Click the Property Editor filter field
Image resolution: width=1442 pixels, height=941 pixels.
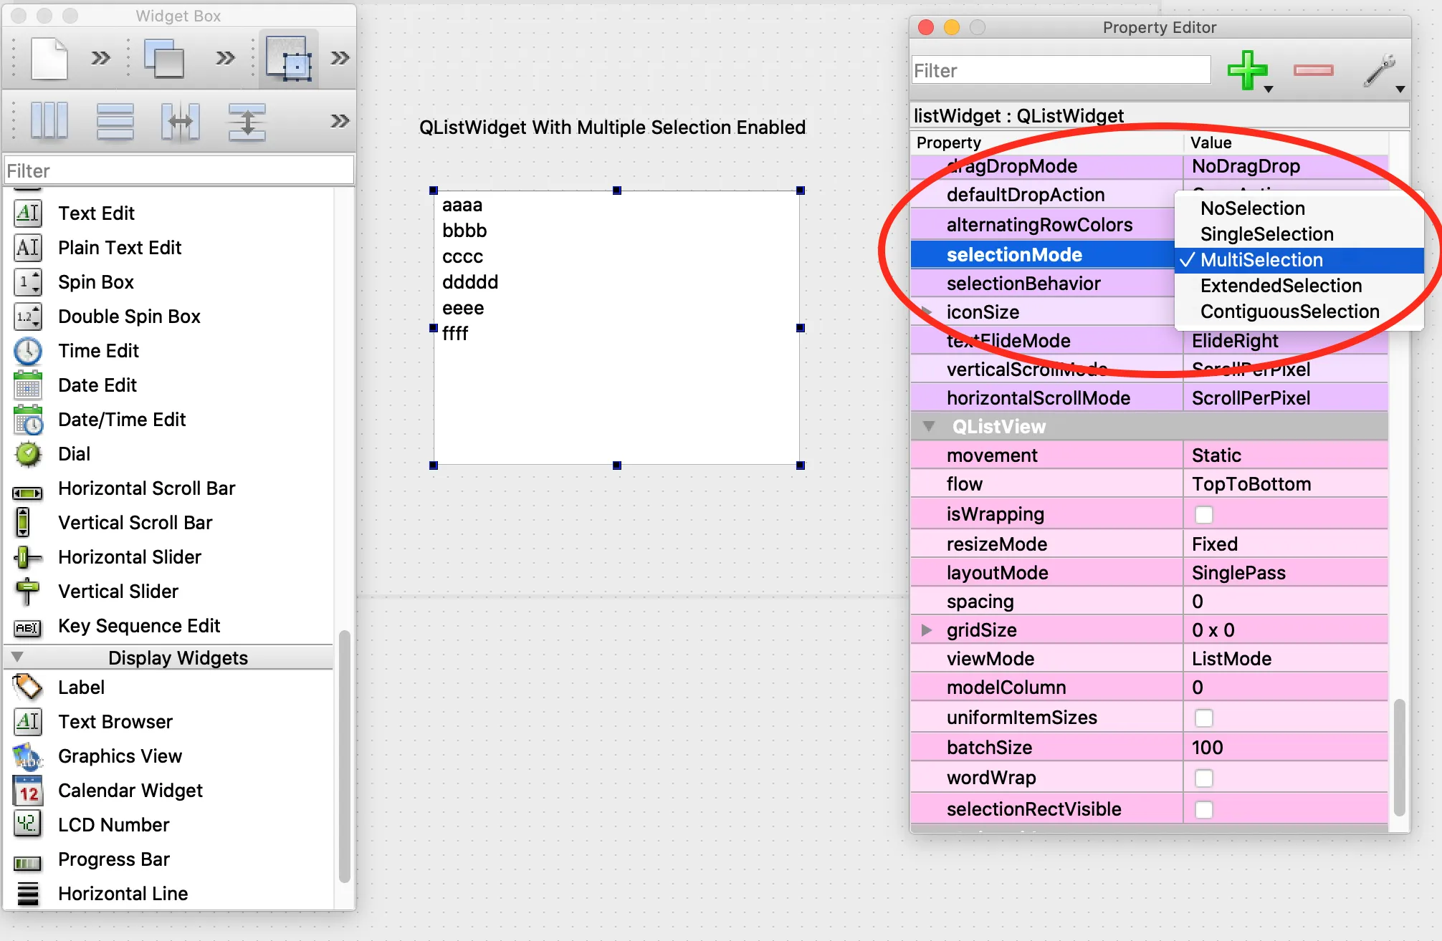(x=1060, y=70)
